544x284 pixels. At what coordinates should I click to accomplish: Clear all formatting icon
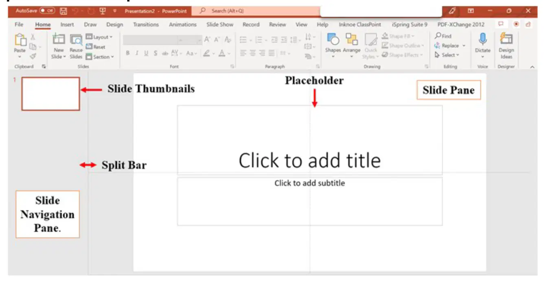pos(228,40)
